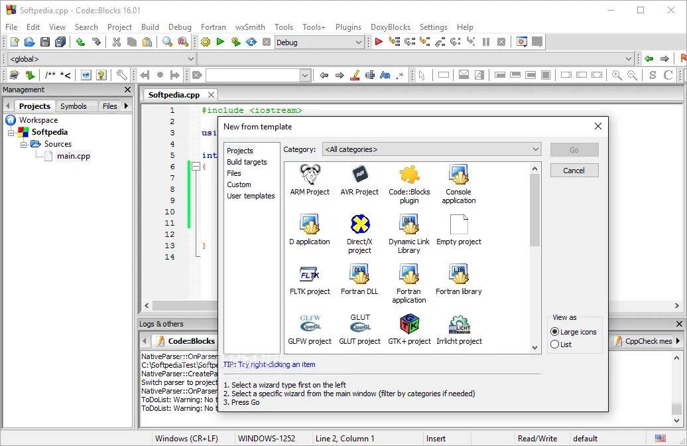The image size is (687, 446).
Task: Close the Softpedia.cpp editor tab
Action: click(x=211, y=95)
